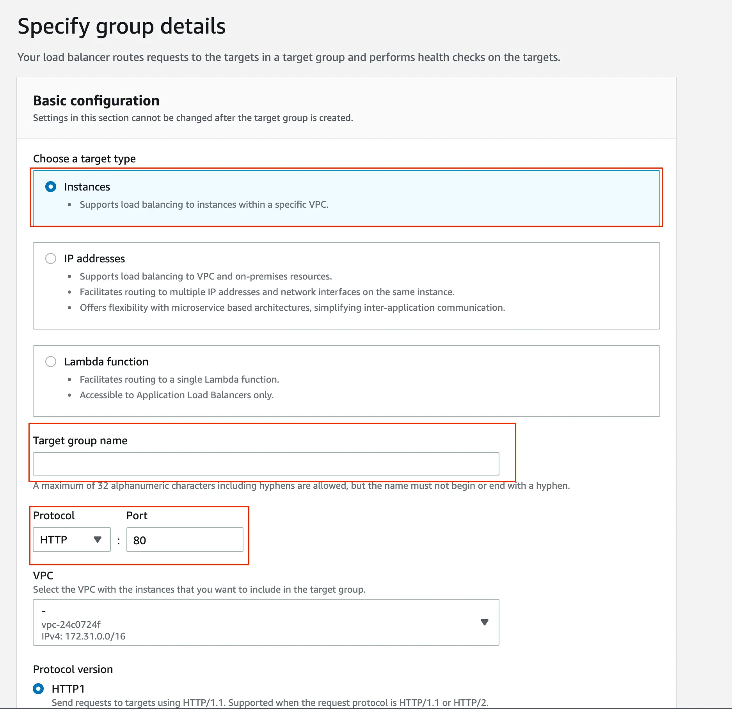Click the Port input field
Image resolution: width=732 pixels, height=709 pixels.
tap(185, 540)
